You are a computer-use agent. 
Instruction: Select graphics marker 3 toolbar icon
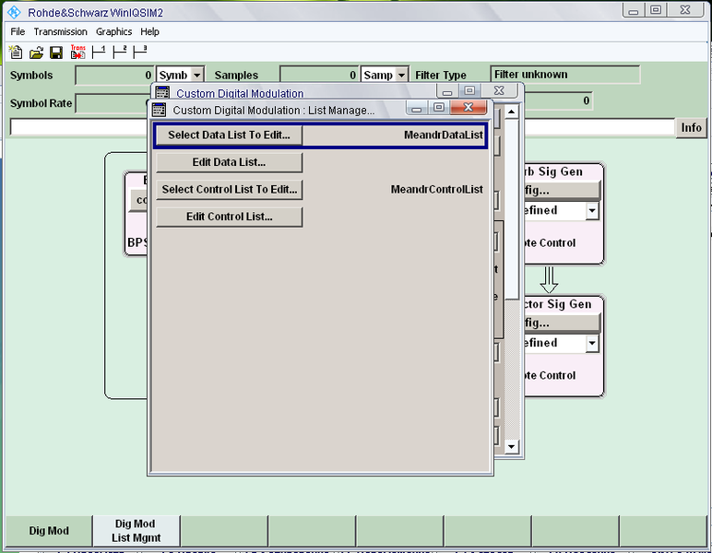[140, 53]
